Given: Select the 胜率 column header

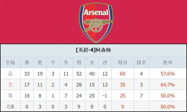Looking at the screenshot, I should tap(168, 63).
